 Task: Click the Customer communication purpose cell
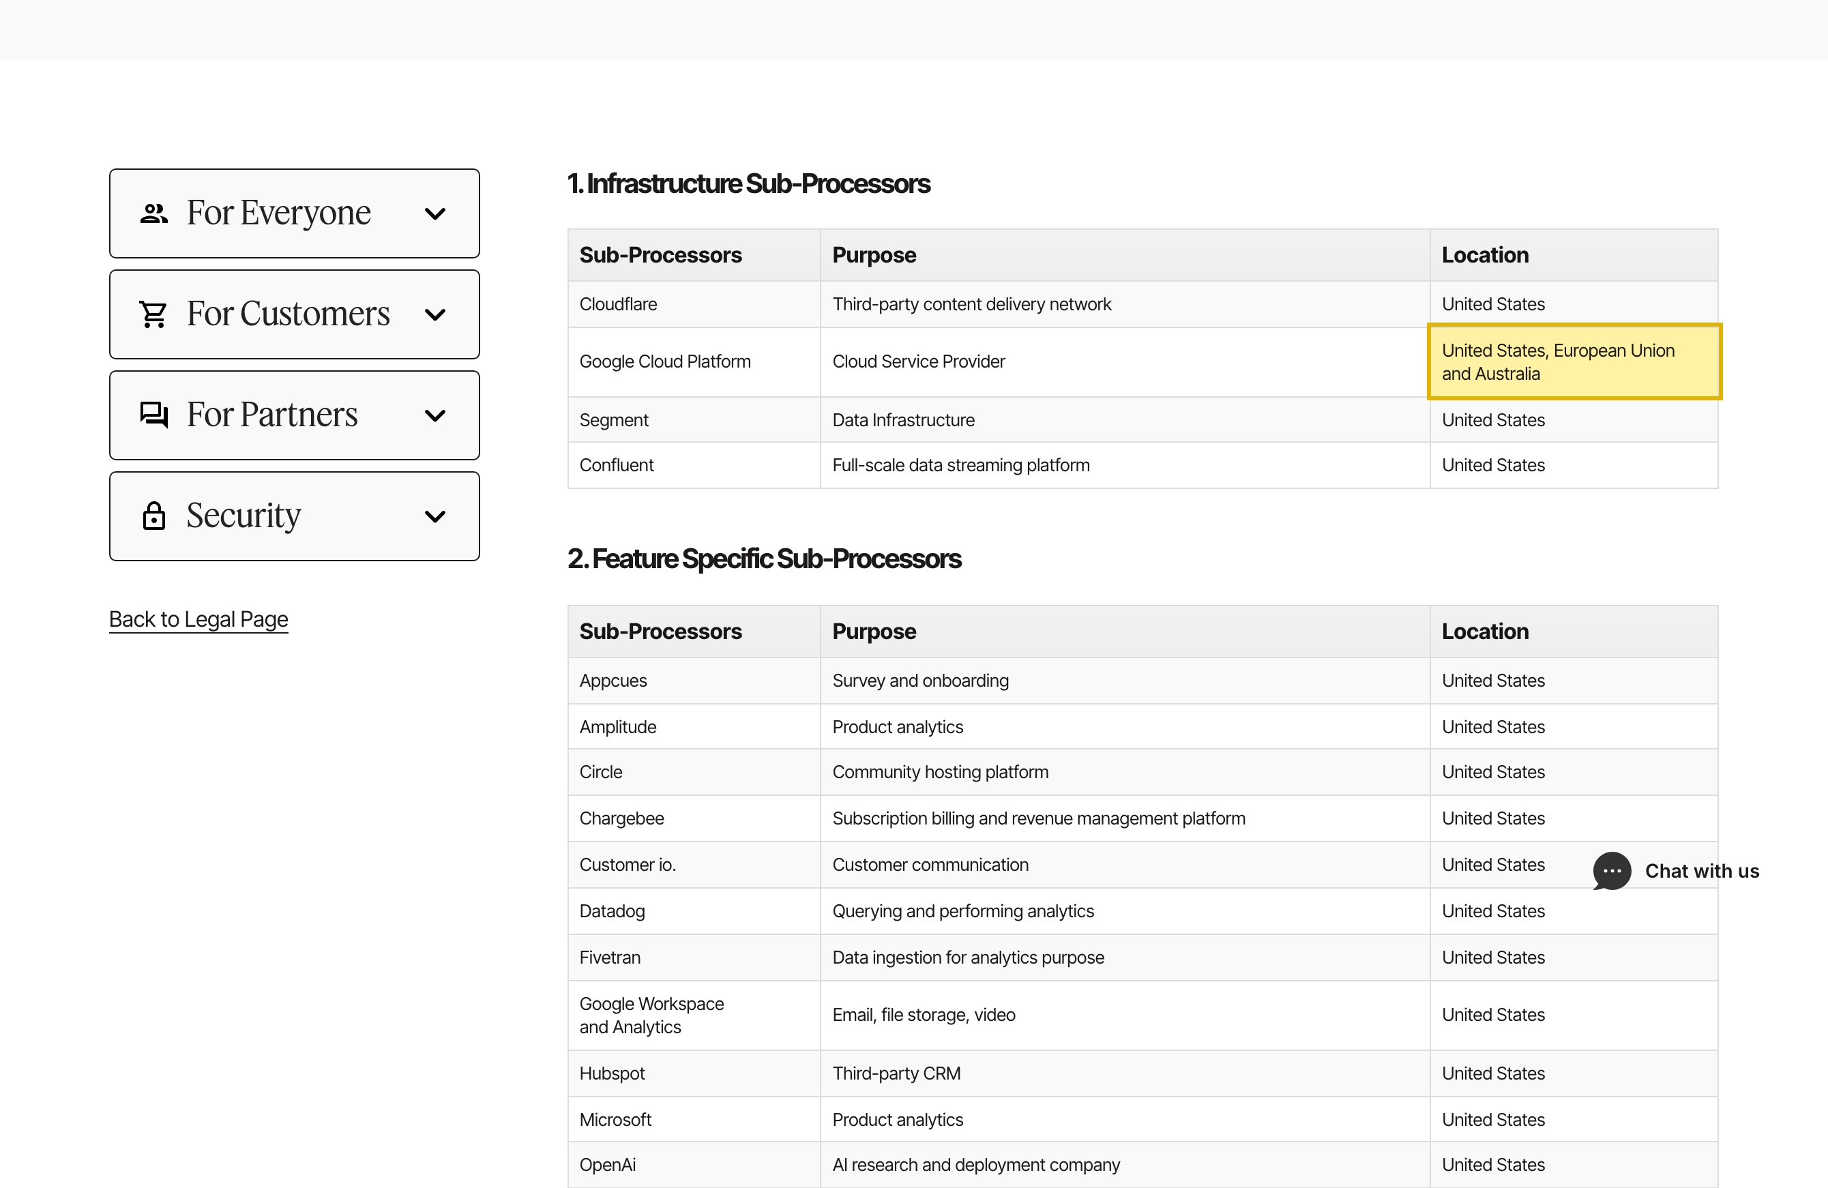(1125, 865)
